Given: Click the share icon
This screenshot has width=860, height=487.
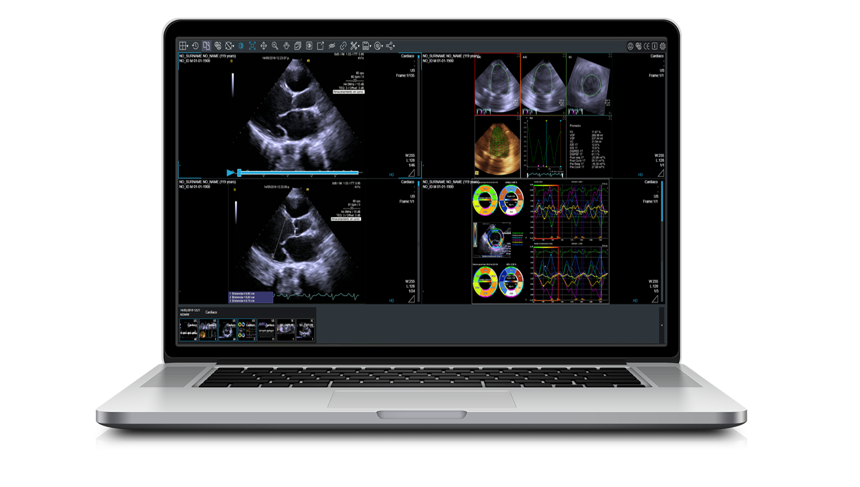Looking at the screenshot, I should pos(389,46).
